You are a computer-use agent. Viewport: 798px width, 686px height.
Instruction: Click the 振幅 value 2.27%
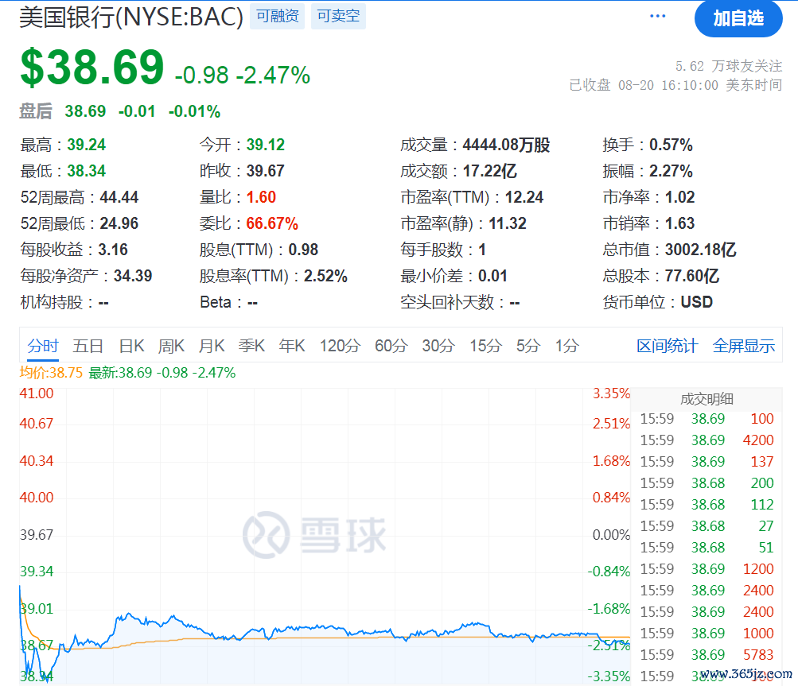tap(671, 171)
